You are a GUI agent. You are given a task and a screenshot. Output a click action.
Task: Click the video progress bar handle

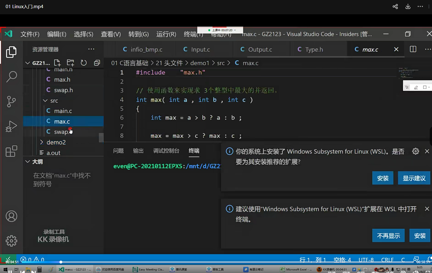61,262
